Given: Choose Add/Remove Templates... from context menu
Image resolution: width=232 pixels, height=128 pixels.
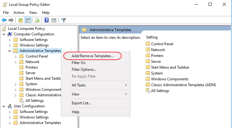Looking at the screenshot, I should coord(92,56).
